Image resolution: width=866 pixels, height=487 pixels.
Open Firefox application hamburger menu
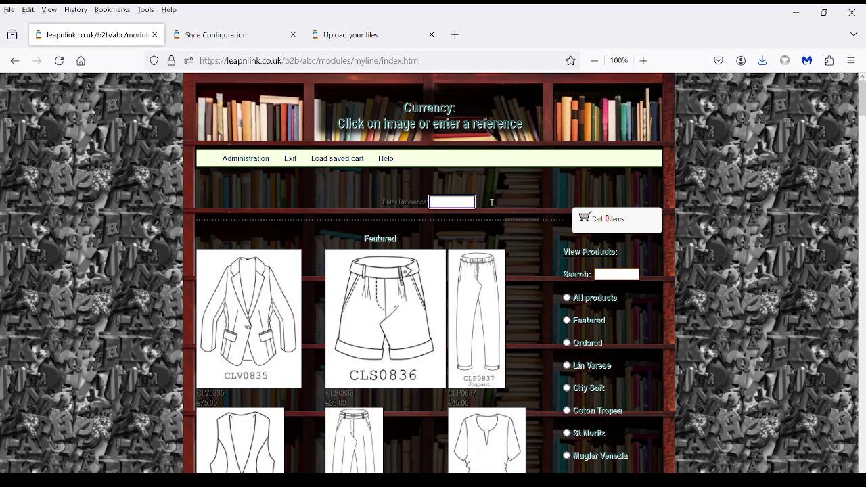click(x=851, y=61)
